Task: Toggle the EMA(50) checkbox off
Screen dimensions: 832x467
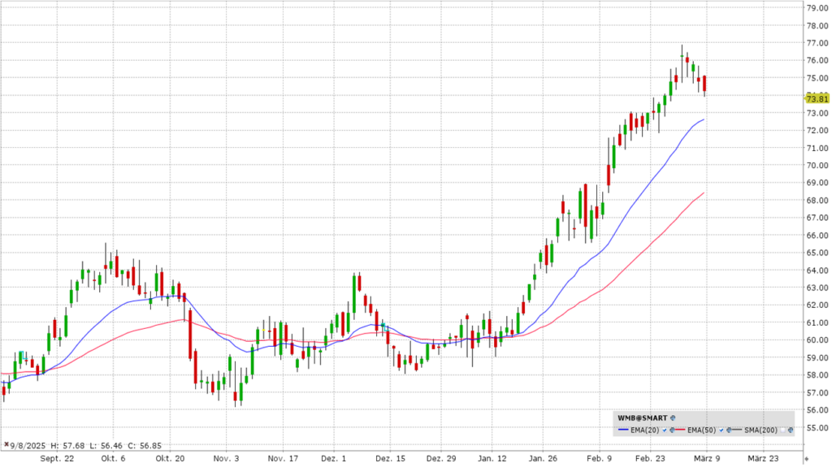Action: 721,430
